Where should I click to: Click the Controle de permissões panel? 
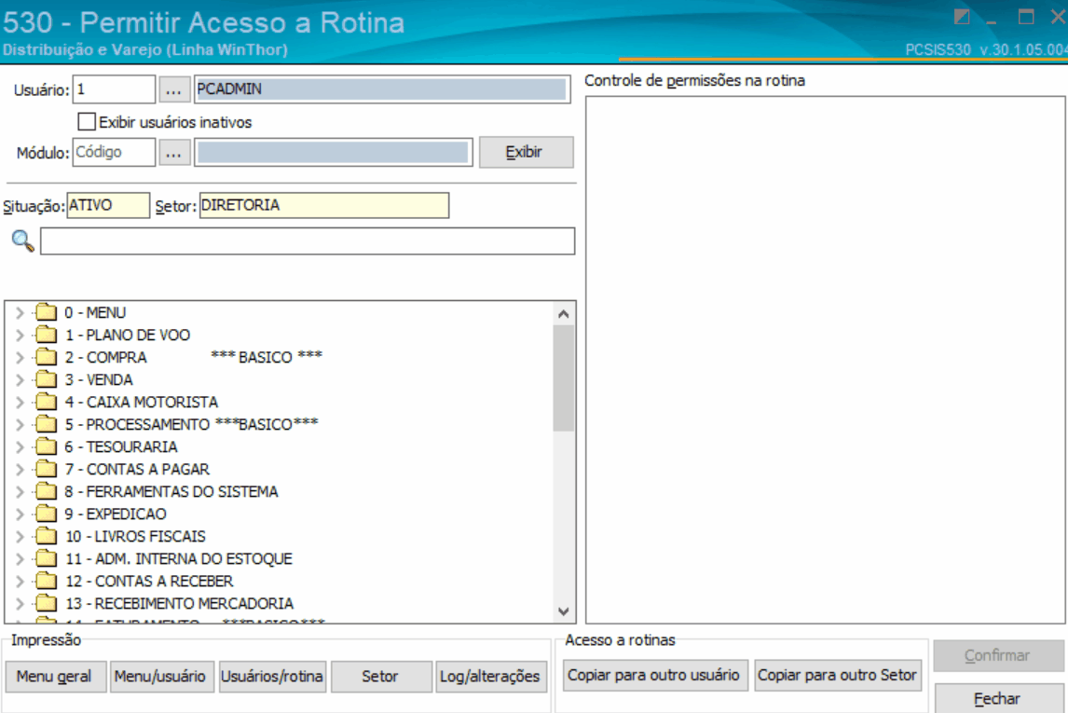826,360
